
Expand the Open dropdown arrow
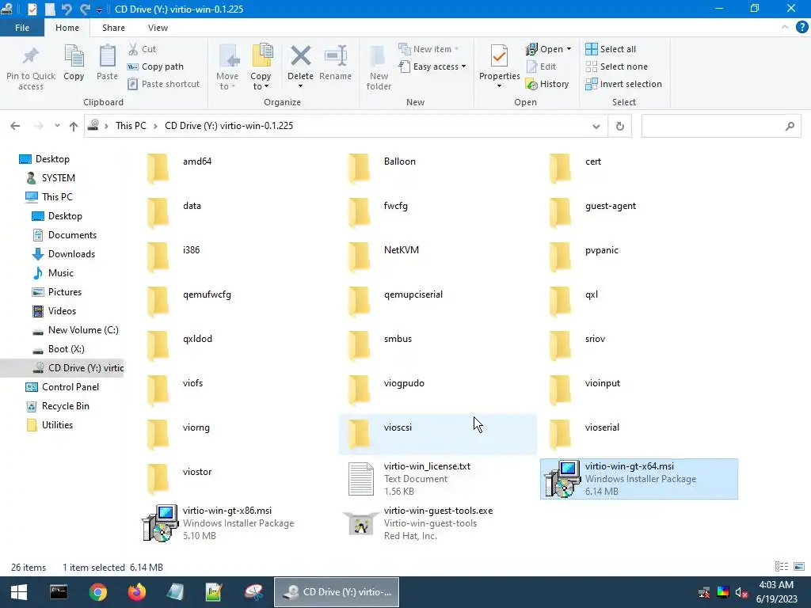(x=569, y=49)
